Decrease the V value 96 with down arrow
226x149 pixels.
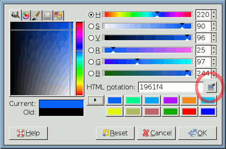pos(214,40)
